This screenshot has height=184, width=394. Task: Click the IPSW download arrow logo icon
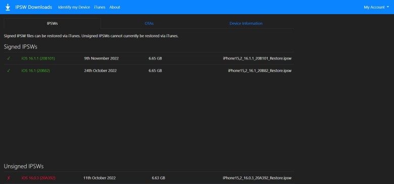8,7
